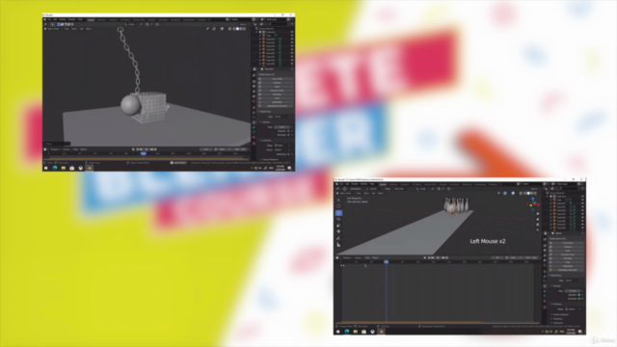Select the Annotate tool in bowling window
This screenshot has width=617, height=347.
click(x=338, y=238)
